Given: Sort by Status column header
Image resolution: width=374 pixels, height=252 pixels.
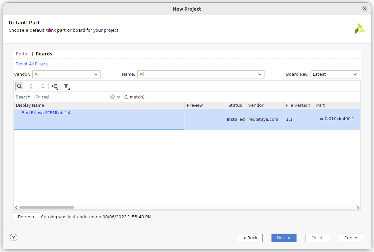Looking at the screenshot, I should 236,105.
